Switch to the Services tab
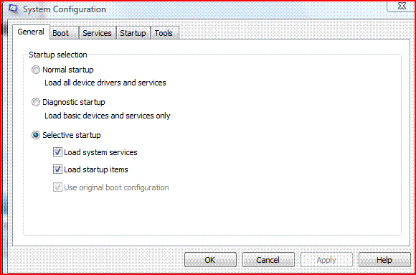Screen dimensions: 416x275 pos(97,33)
